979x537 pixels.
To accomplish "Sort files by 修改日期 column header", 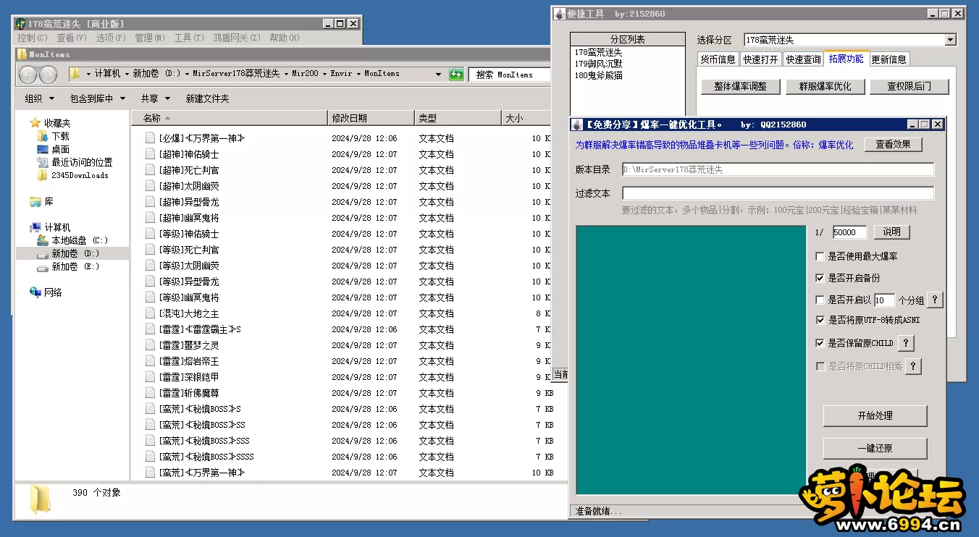I will pos(349,118).
